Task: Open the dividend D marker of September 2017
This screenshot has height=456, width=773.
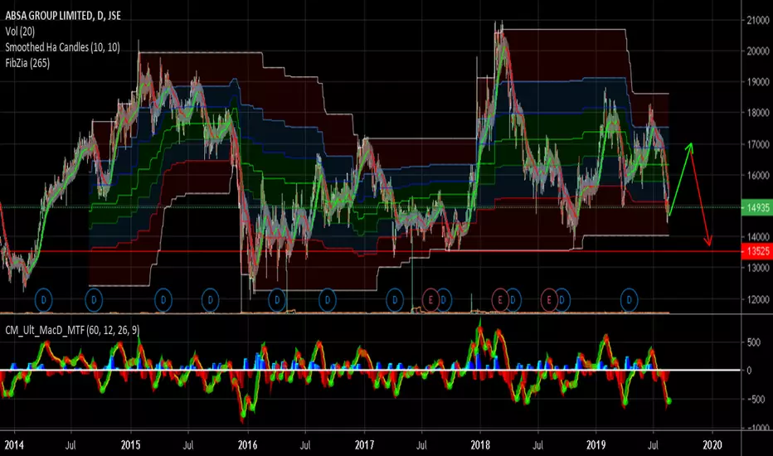Action: pyautogui.click(x=444, y=300)
